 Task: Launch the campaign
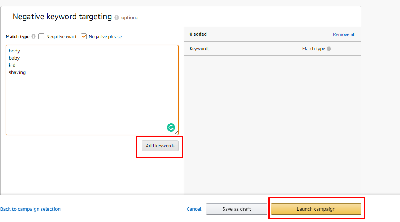point(316,209)
